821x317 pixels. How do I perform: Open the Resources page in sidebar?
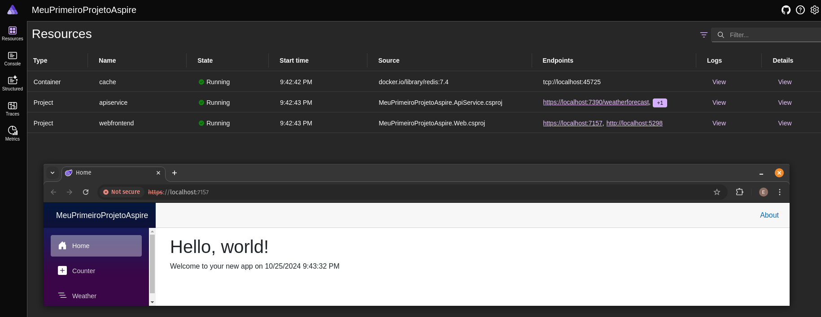click(13, 34)
